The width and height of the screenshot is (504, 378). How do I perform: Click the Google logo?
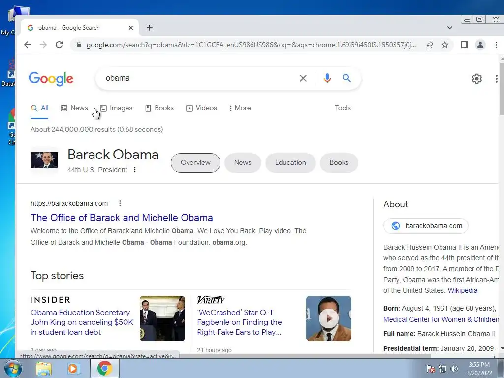pos(51,78)
